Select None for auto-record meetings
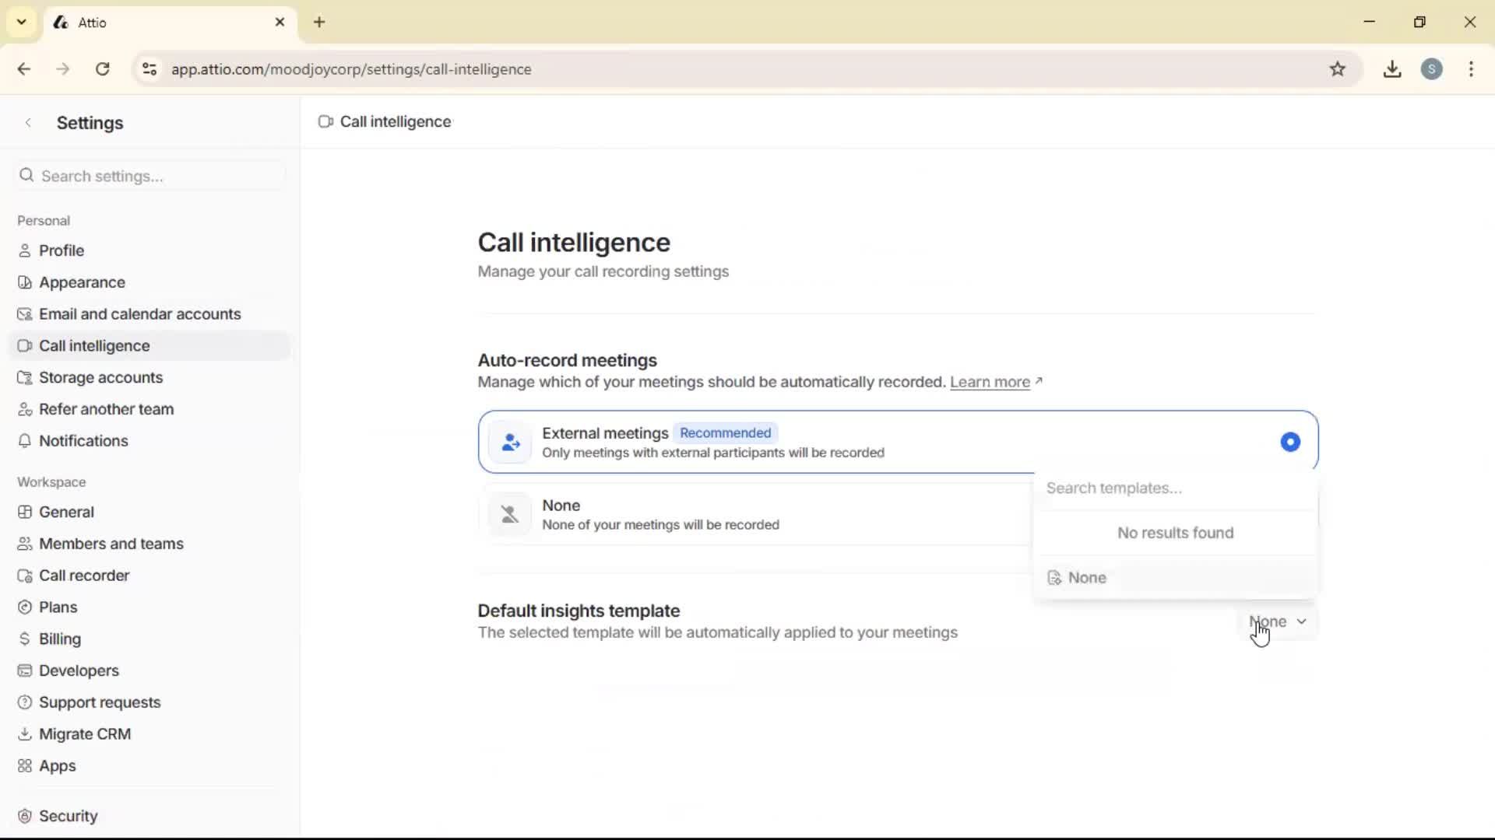The height and width of the screenshot is (840, 1495). point(701,513)
